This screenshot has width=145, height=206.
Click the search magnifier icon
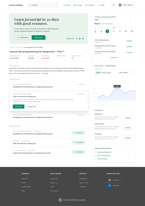pyautogui.click(x=30, y=5)
